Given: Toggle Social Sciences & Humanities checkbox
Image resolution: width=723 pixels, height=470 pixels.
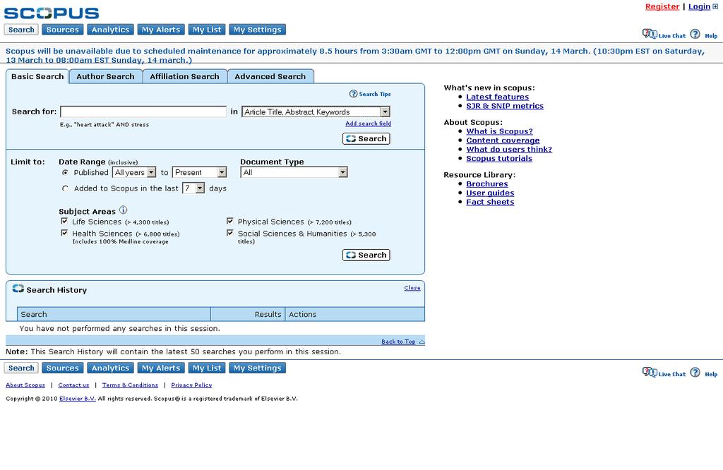Looking at the screenshot, I should coord(229,233).
